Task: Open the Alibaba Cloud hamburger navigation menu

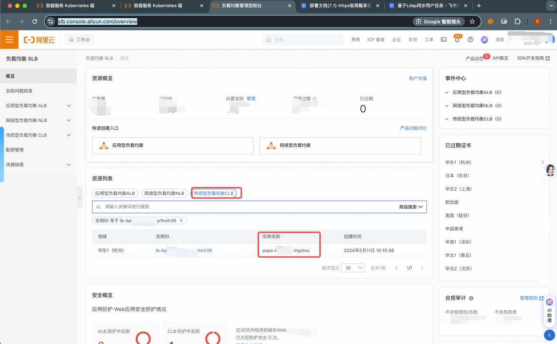Action: [9, 40]
